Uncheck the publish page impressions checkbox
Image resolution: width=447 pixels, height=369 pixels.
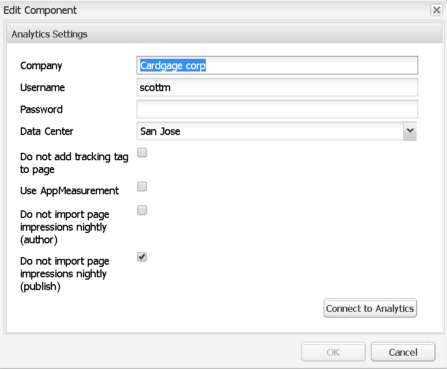pos(142,257)
